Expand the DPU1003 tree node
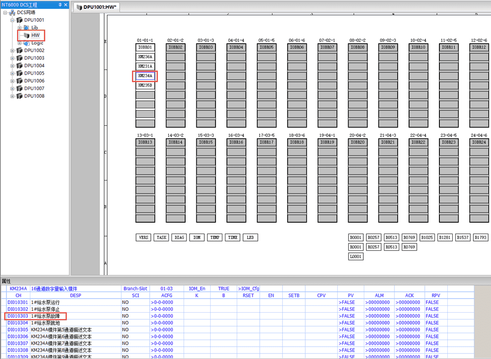Screen dimensions: 491x359 point(13,58)
